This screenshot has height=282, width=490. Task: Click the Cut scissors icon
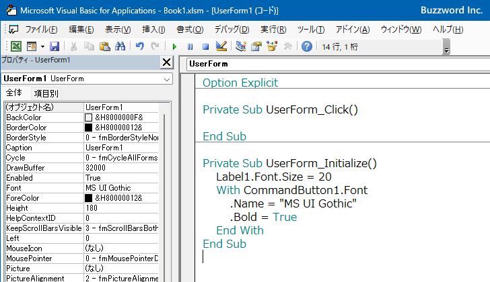[x=74, y=46]
